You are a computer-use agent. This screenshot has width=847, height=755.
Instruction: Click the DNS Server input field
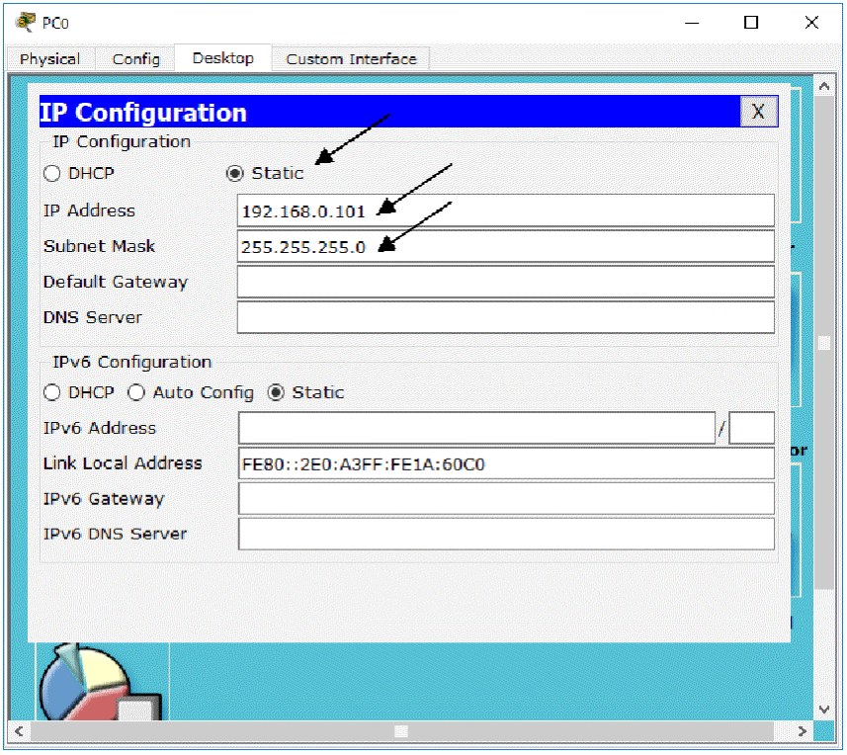click(505, 317)
